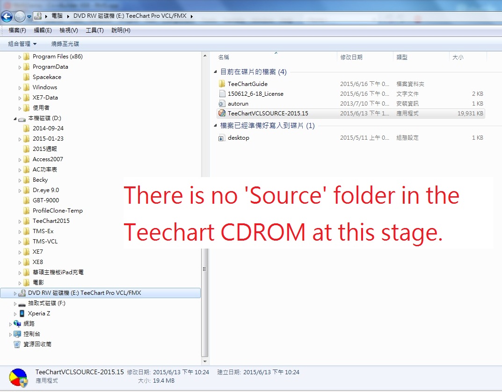Select the TeeChartGuide folder icon
The width and height of the screenshot is (502, 392).
pyautogui.click(x=222, y=84)
